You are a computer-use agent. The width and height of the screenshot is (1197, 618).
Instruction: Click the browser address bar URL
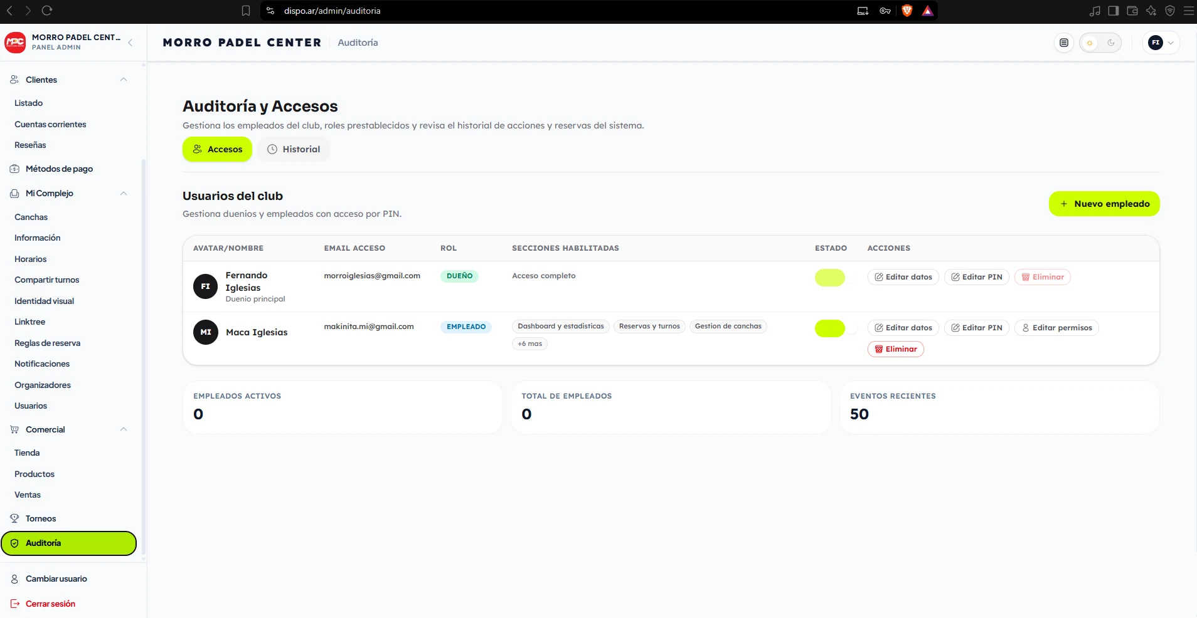pyautogui.click(x=332, y=11)
